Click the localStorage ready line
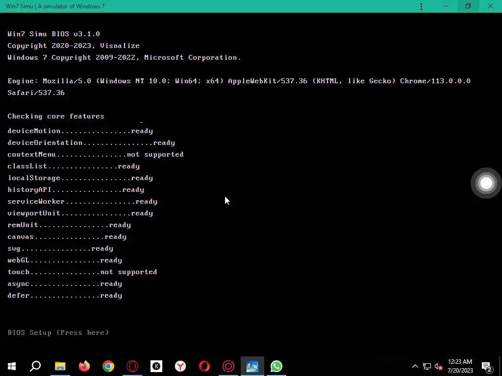 coord(80,178)
